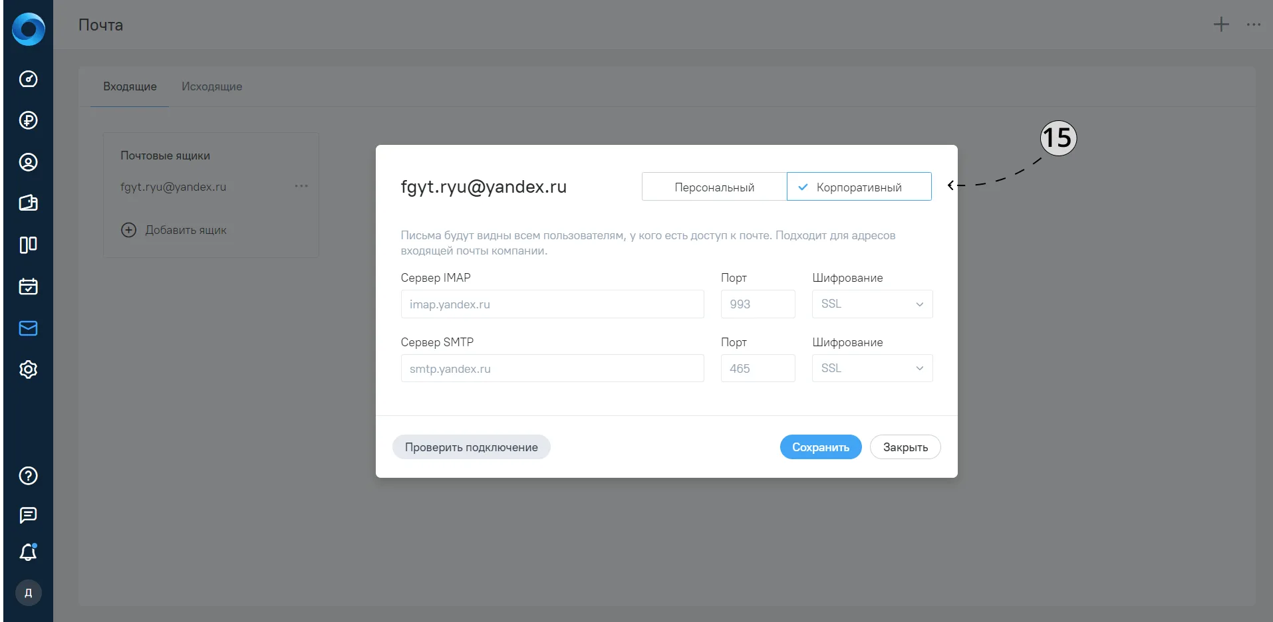Focus the Сервер SMTP input field
The width and height of the screenshot is (1273, 622).
[x=552, y=368]
